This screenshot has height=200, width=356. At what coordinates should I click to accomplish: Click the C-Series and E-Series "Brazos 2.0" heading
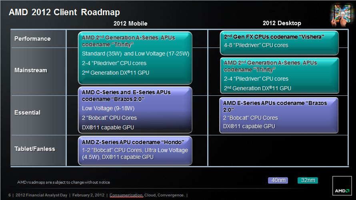click(126, 95)
